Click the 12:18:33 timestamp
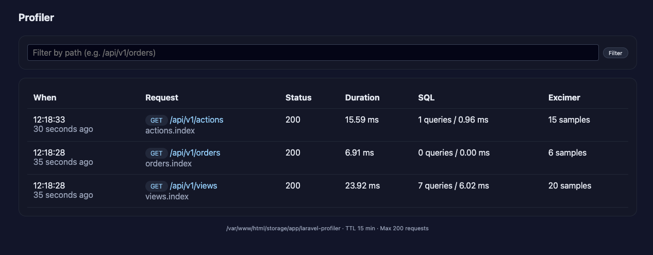Image resolution: width=653 pixels, height=255 pixels. [49, 120]
